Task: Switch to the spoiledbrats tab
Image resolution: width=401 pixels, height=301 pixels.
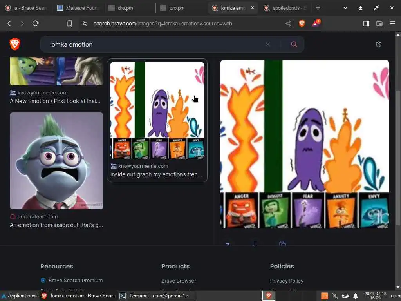Action: click(285, 8)
